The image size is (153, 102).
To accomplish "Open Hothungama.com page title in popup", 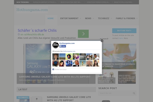I will tap(67, 43).
